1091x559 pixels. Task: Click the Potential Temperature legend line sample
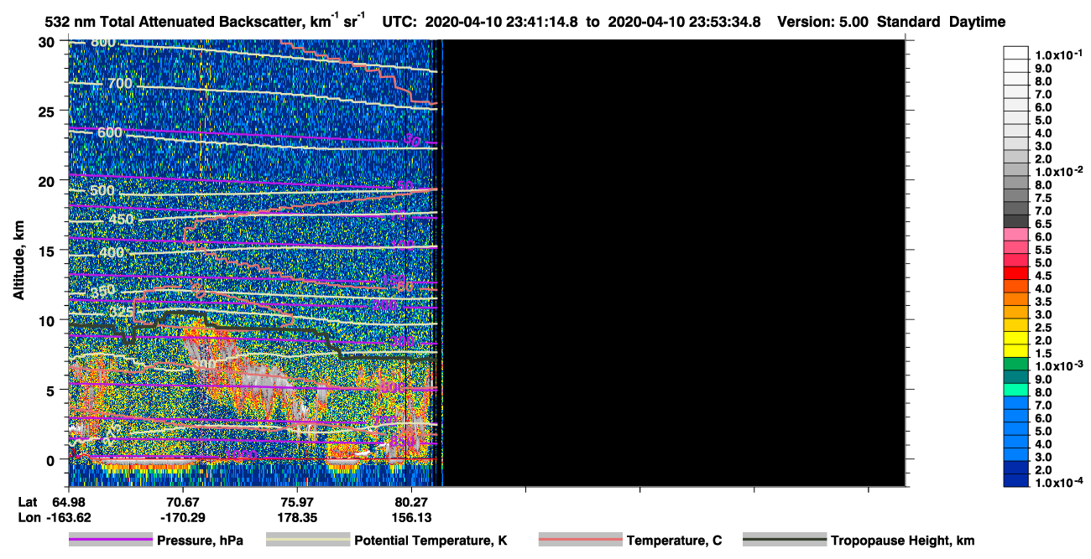[308, 541]
